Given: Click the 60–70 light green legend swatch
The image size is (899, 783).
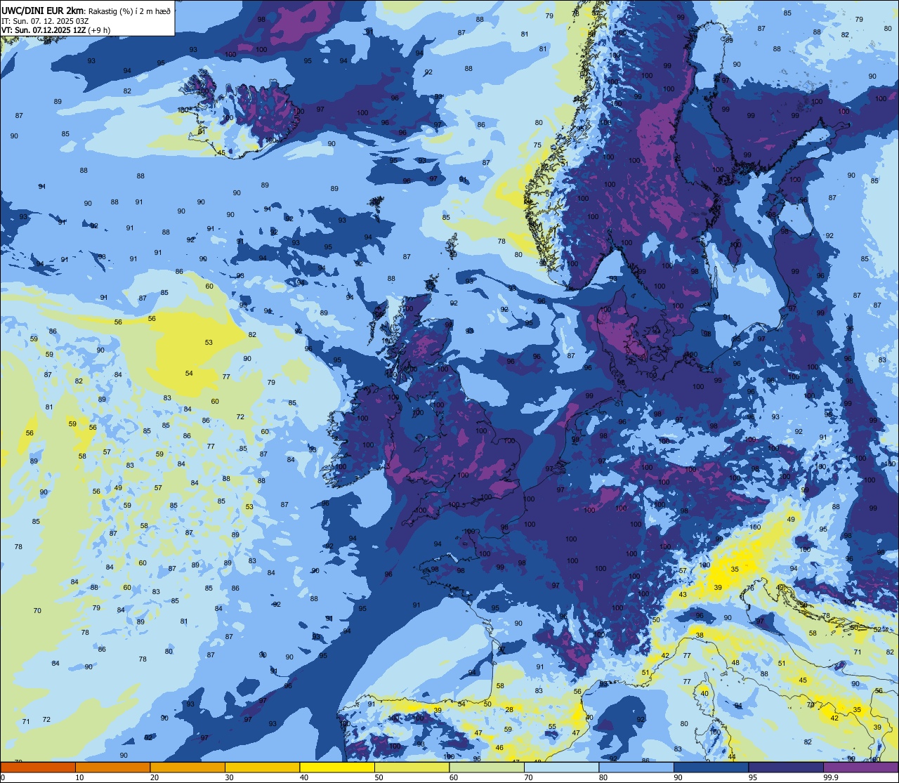Looking at the screenshot, I should [487, 767].
